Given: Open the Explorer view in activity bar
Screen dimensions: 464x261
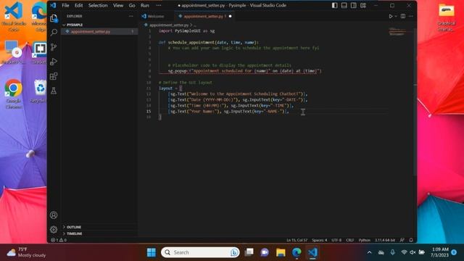Looking at the screenshot, I should click(54, 18).
